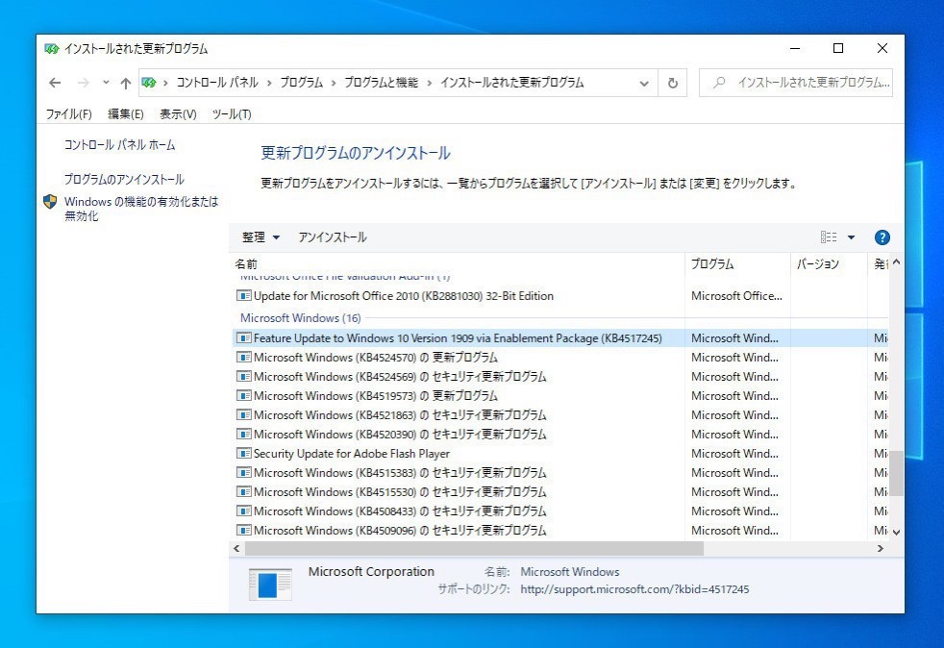Image resolution: width=944 pixels, height=648 pixels.
Task: Go up one level with Up arrow
Action: 125,83
